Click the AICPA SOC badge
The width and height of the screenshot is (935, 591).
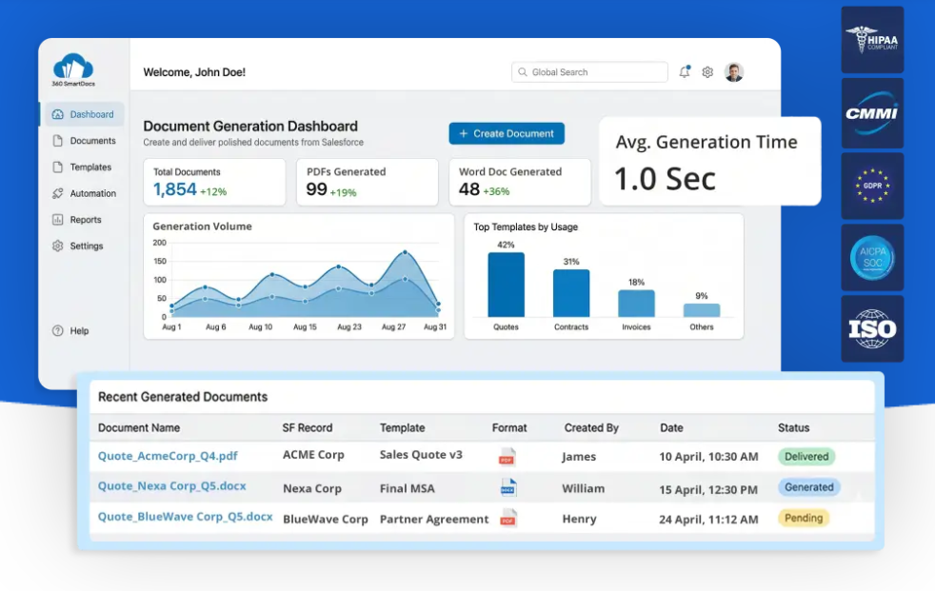(872, 258)
